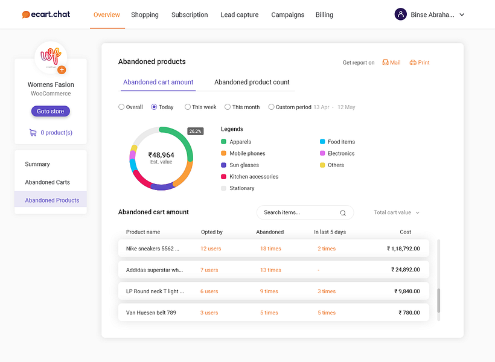Click the 18 times abandoned value
495x362 pixels.
click(270, 249)
